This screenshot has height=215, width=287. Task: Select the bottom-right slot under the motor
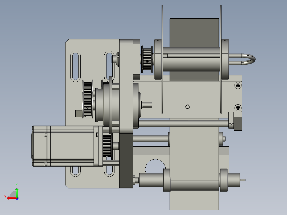pos(109,171)
